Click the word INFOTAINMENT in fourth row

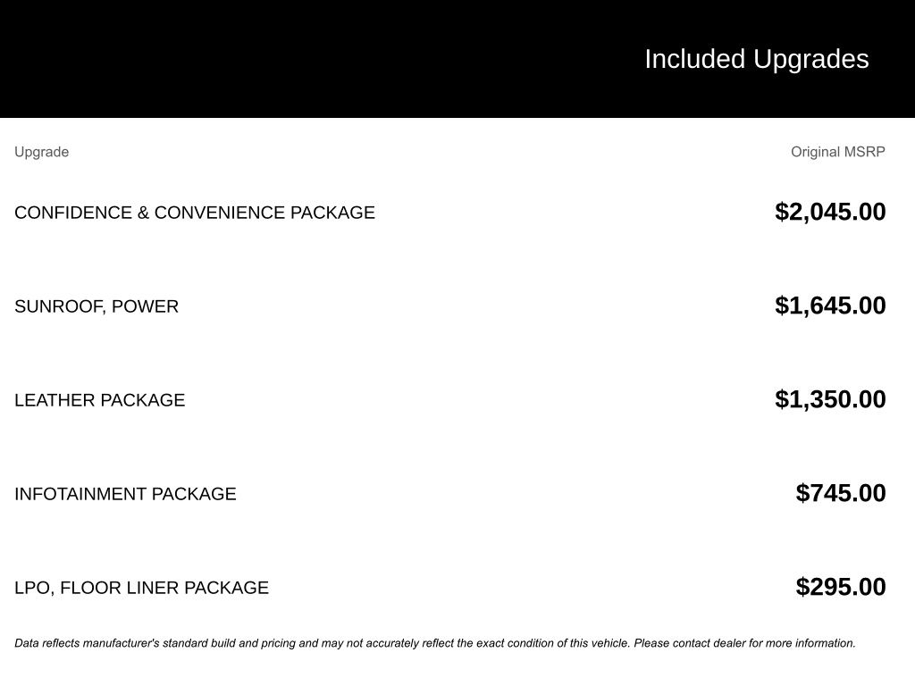(x=80, y=494)
